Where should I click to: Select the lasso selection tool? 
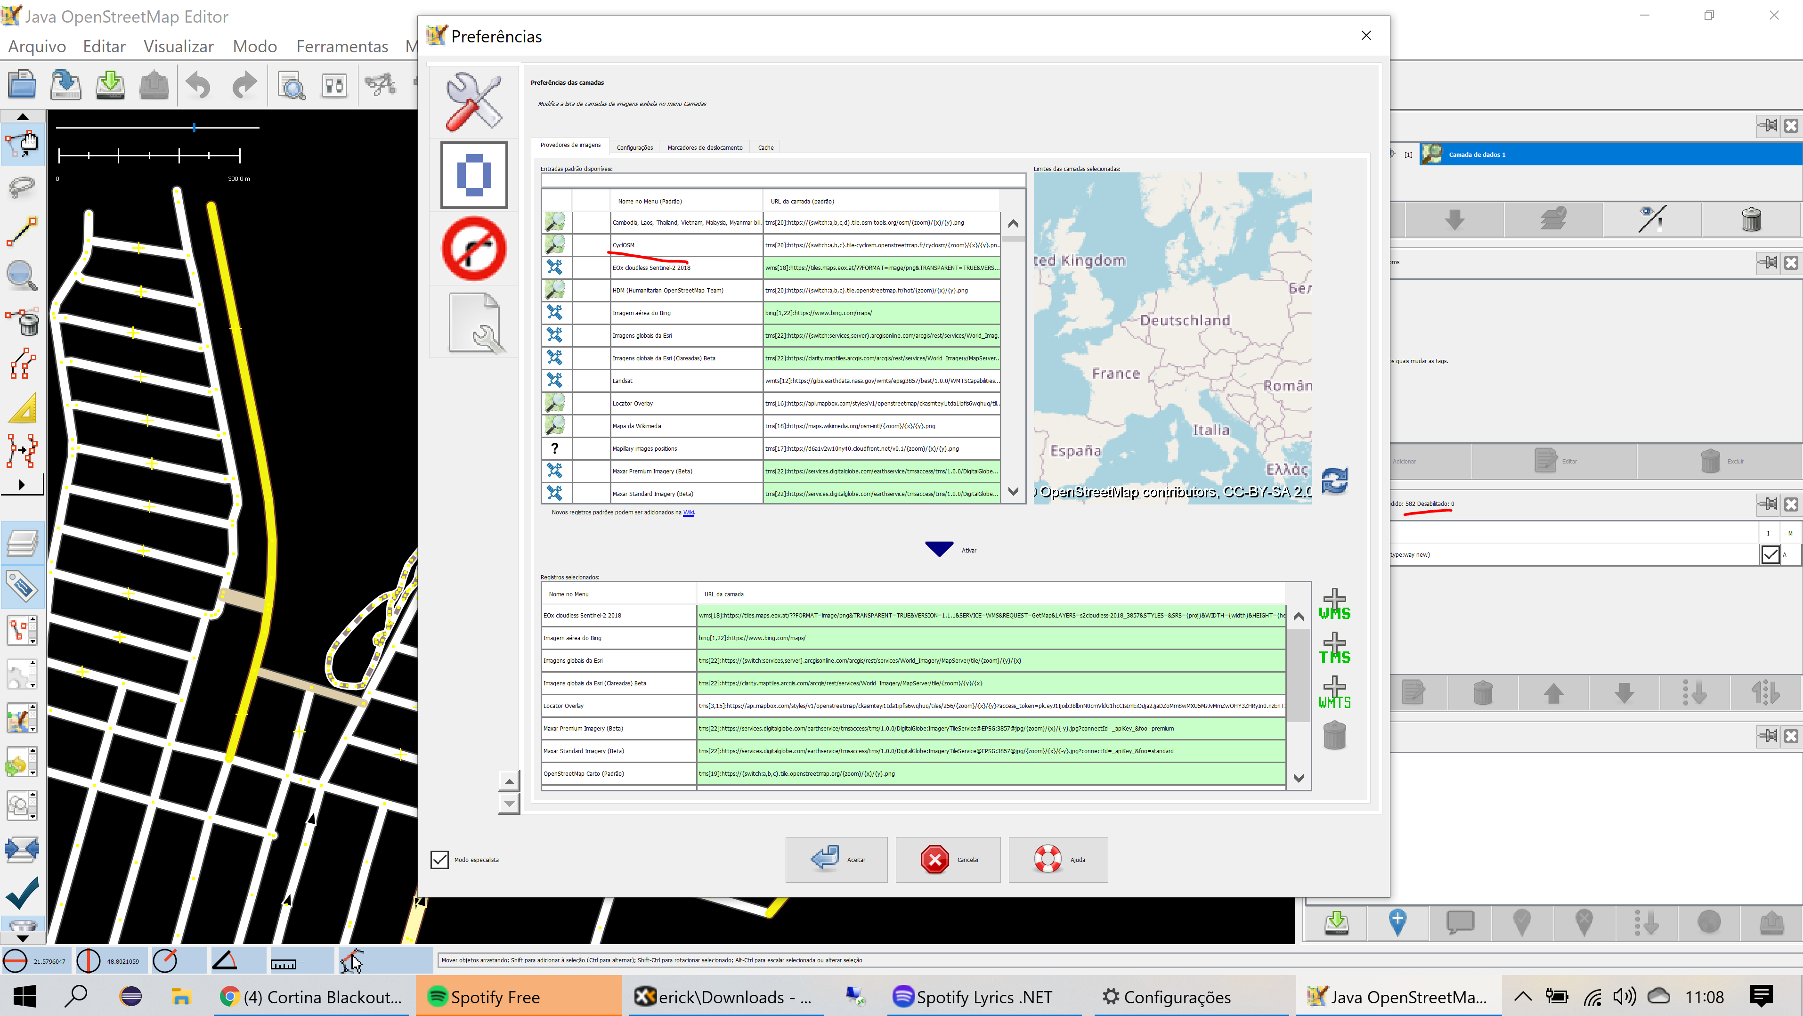point(22,187)
